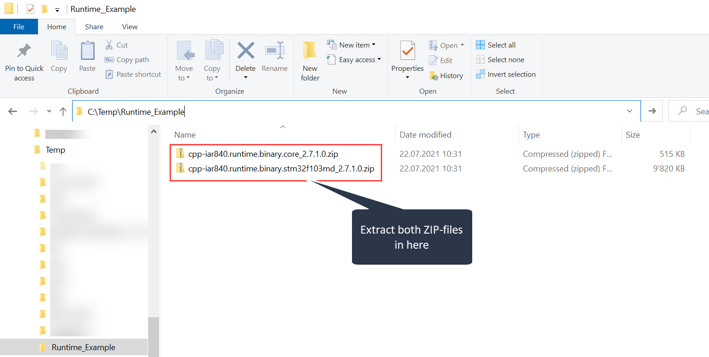Click the ZIP icon of the core file
This screenshot has height=357, width=709.
click(180, 154)
